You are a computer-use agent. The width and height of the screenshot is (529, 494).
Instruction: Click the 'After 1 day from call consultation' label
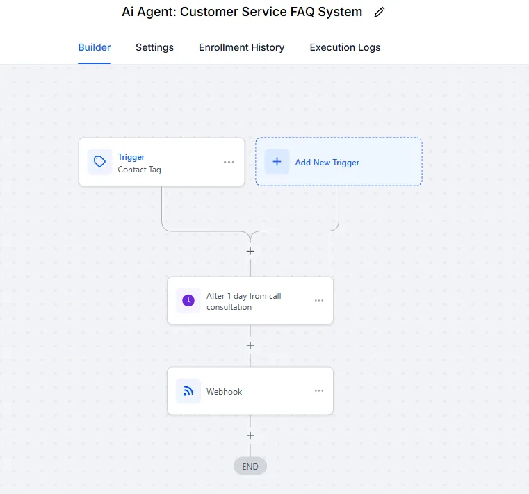pos(243,302)
